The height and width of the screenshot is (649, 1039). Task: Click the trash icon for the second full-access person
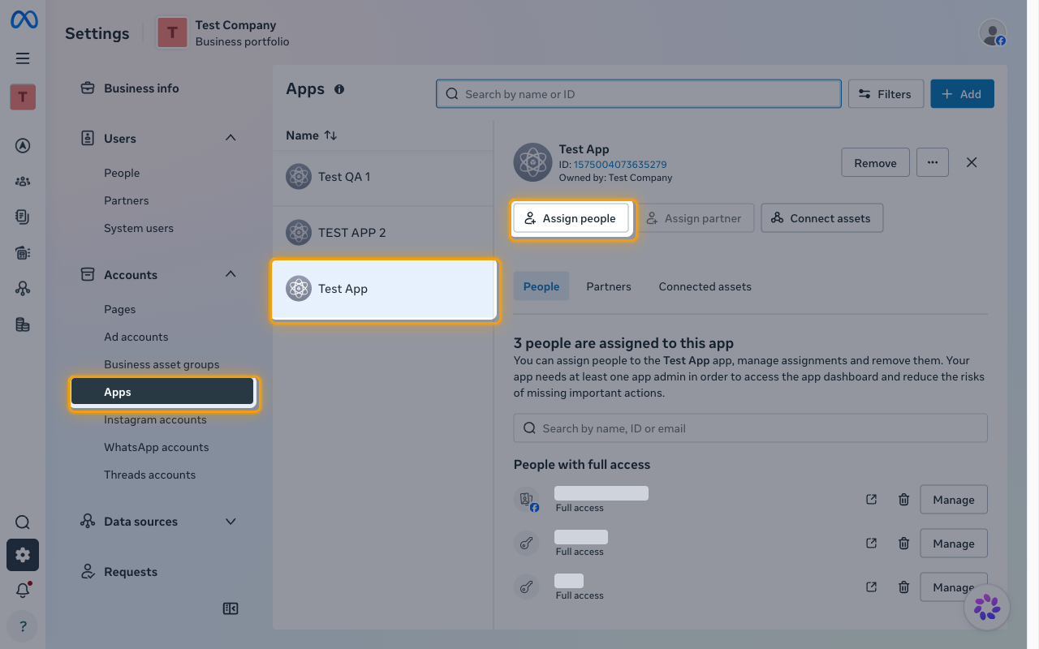click(x=903, y=544)
